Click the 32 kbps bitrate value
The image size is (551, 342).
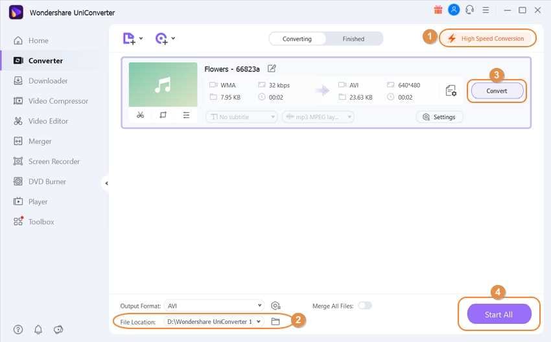279,85
